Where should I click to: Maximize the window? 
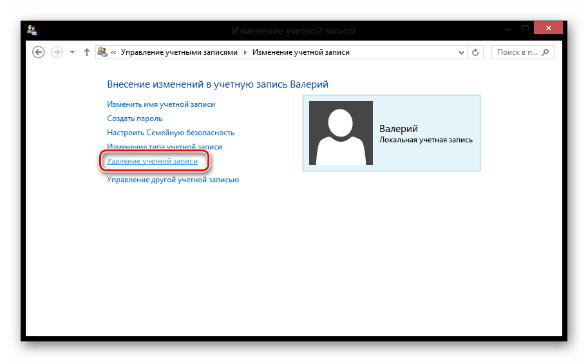click(526, 28)
